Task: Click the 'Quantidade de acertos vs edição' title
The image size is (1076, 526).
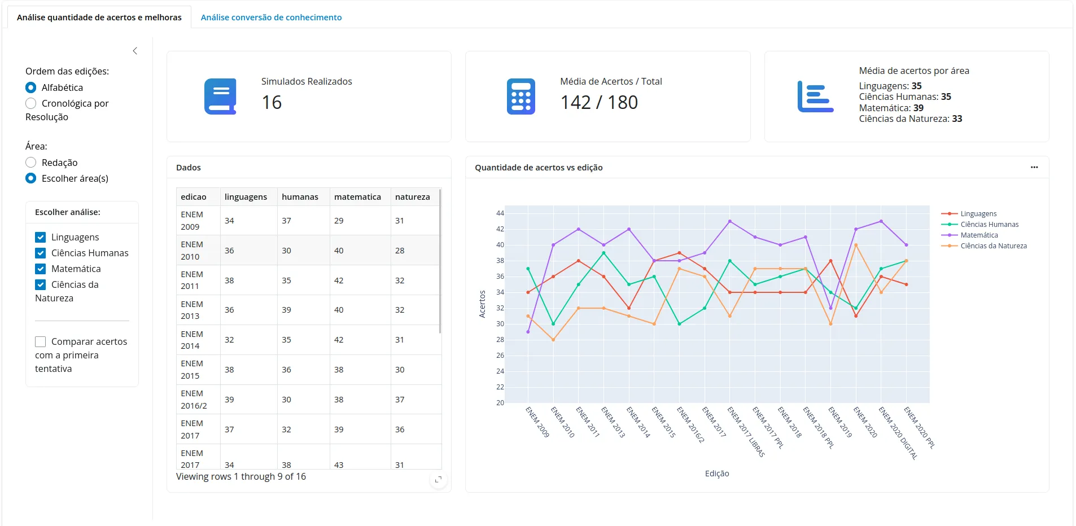Action: click(x=539, y=168)
